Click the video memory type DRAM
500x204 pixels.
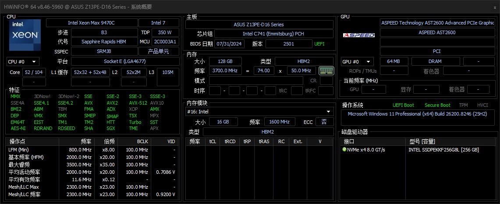435,61
